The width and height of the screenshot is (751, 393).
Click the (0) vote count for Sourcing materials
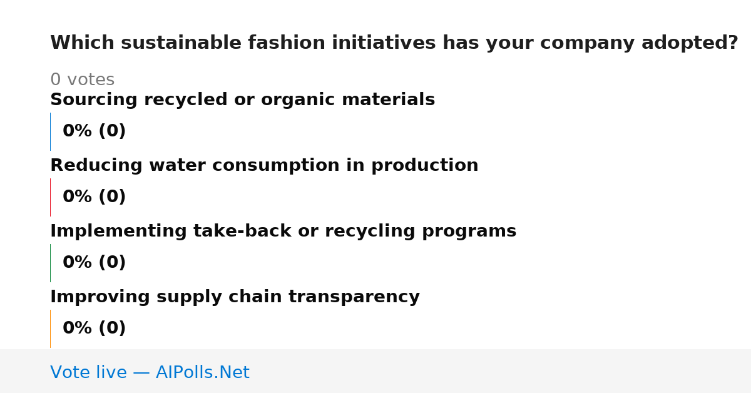coord(112,131)
